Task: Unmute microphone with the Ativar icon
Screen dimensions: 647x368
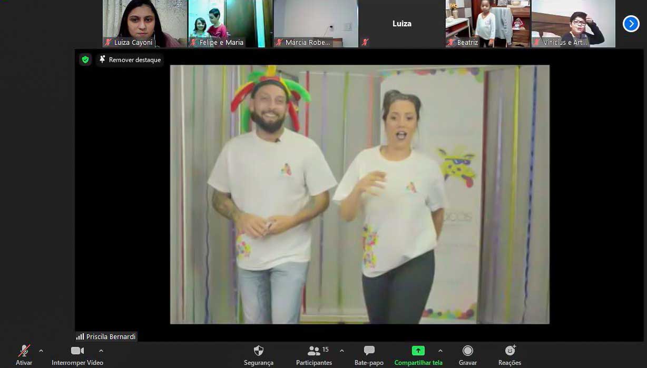Action: [24, 351]
